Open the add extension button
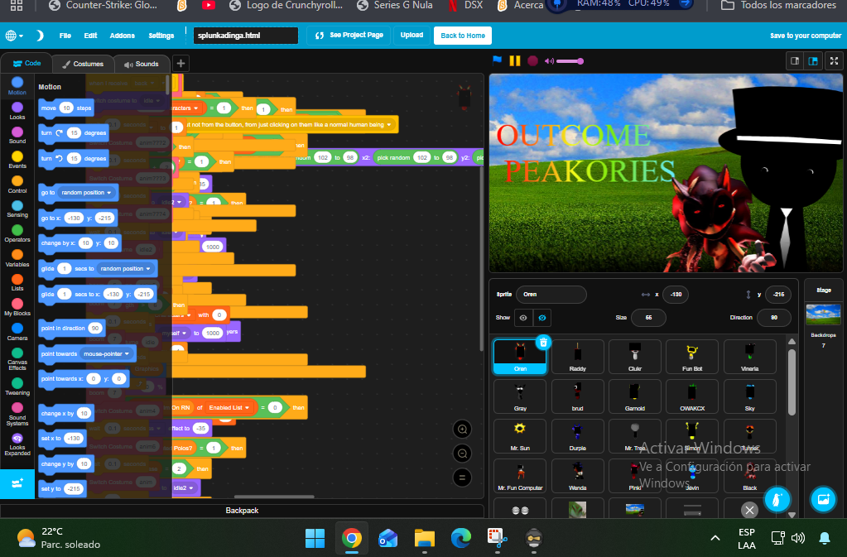 click(17, 483)
